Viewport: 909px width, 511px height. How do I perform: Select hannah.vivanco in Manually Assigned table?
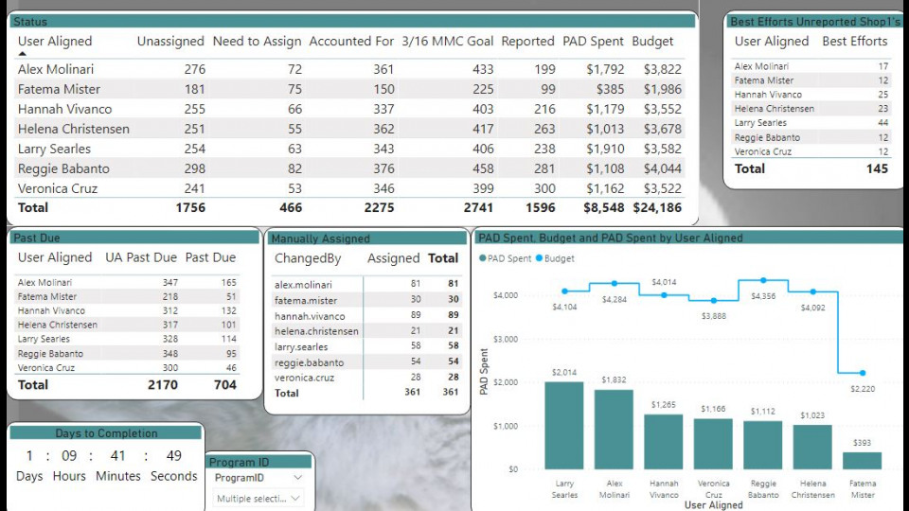[x=310, y=316]
